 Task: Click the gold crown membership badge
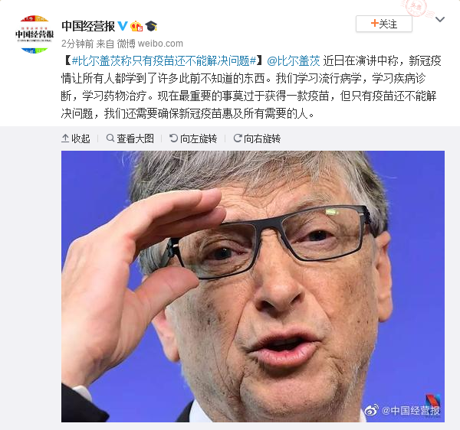pyautogui.click(x=136, y=26)
